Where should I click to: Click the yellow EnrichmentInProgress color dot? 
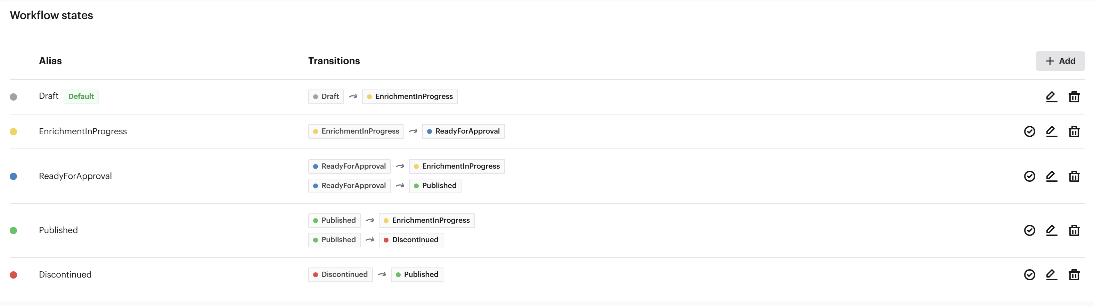[14, 131]
